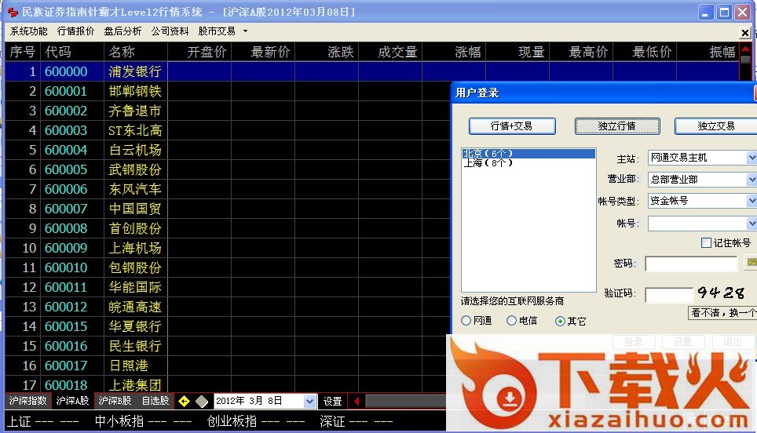Click the 行情+交易 button
757x433 pixels.
pyautogui.click(x=512, y=126)
